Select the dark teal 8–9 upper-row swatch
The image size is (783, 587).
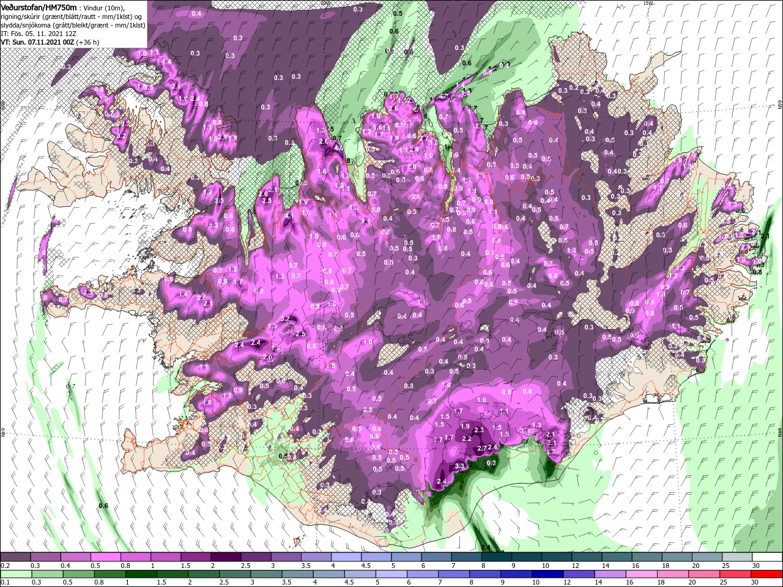click(x=496, y=557)
